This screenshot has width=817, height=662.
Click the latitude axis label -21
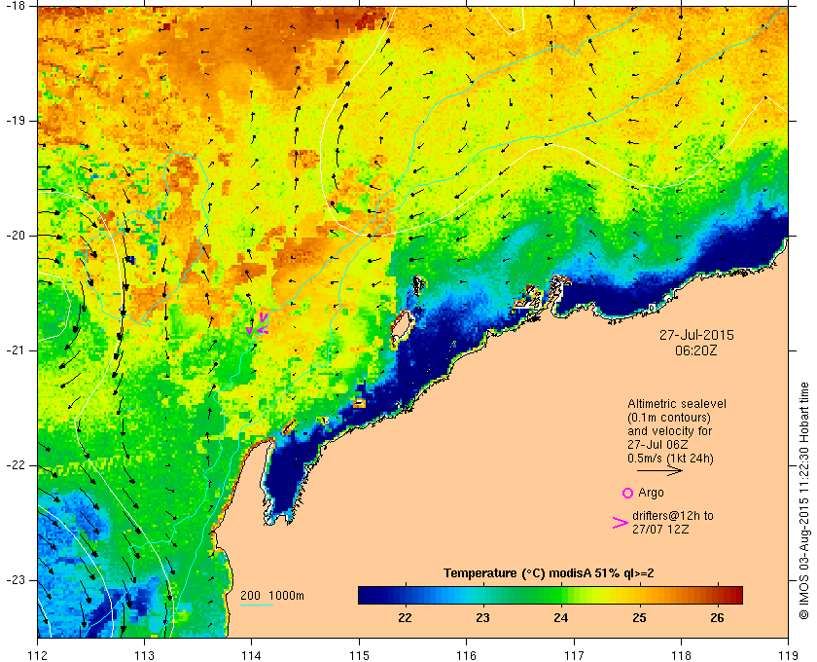click(16, 350)
